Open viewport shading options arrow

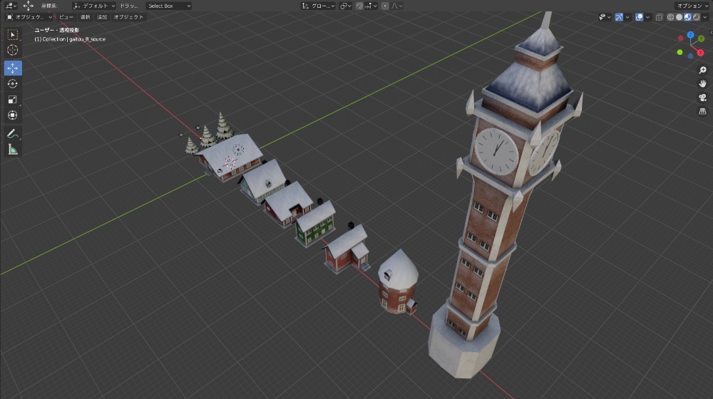tap(705, 17)
